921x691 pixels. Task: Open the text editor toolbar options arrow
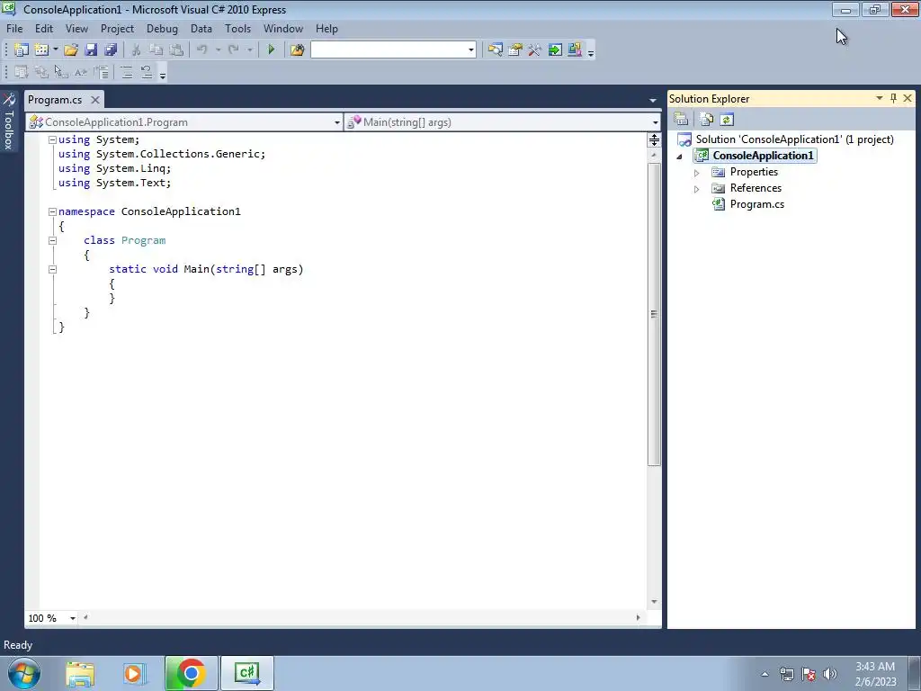163,74
